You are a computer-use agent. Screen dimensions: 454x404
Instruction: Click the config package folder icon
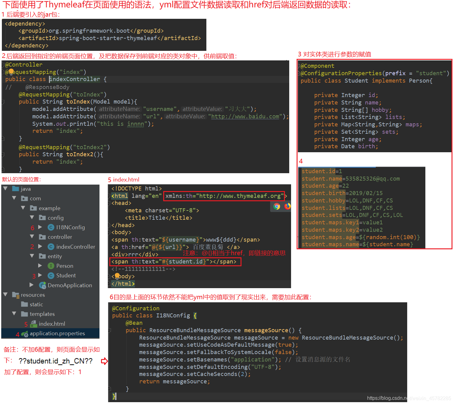pyautogui.click(x=42, y=218)
